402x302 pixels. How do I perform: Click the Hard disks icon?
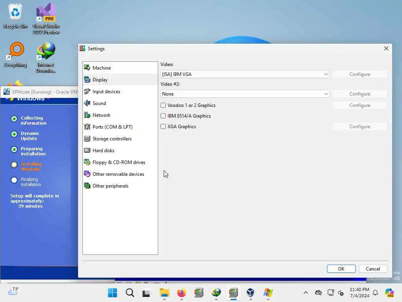click(x=87, y=151)
